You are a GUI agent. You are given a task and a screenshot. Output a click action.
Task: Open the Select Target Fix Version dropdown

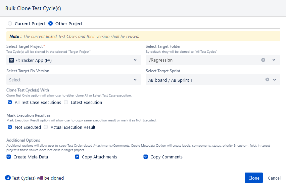pos(74,80)
